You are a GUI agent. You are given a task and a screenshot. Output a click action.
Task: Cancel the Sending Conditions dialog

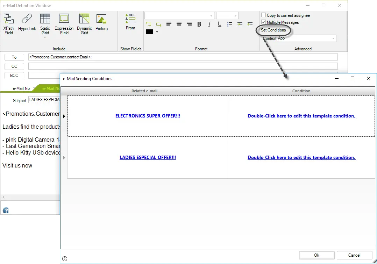point(354,255)
